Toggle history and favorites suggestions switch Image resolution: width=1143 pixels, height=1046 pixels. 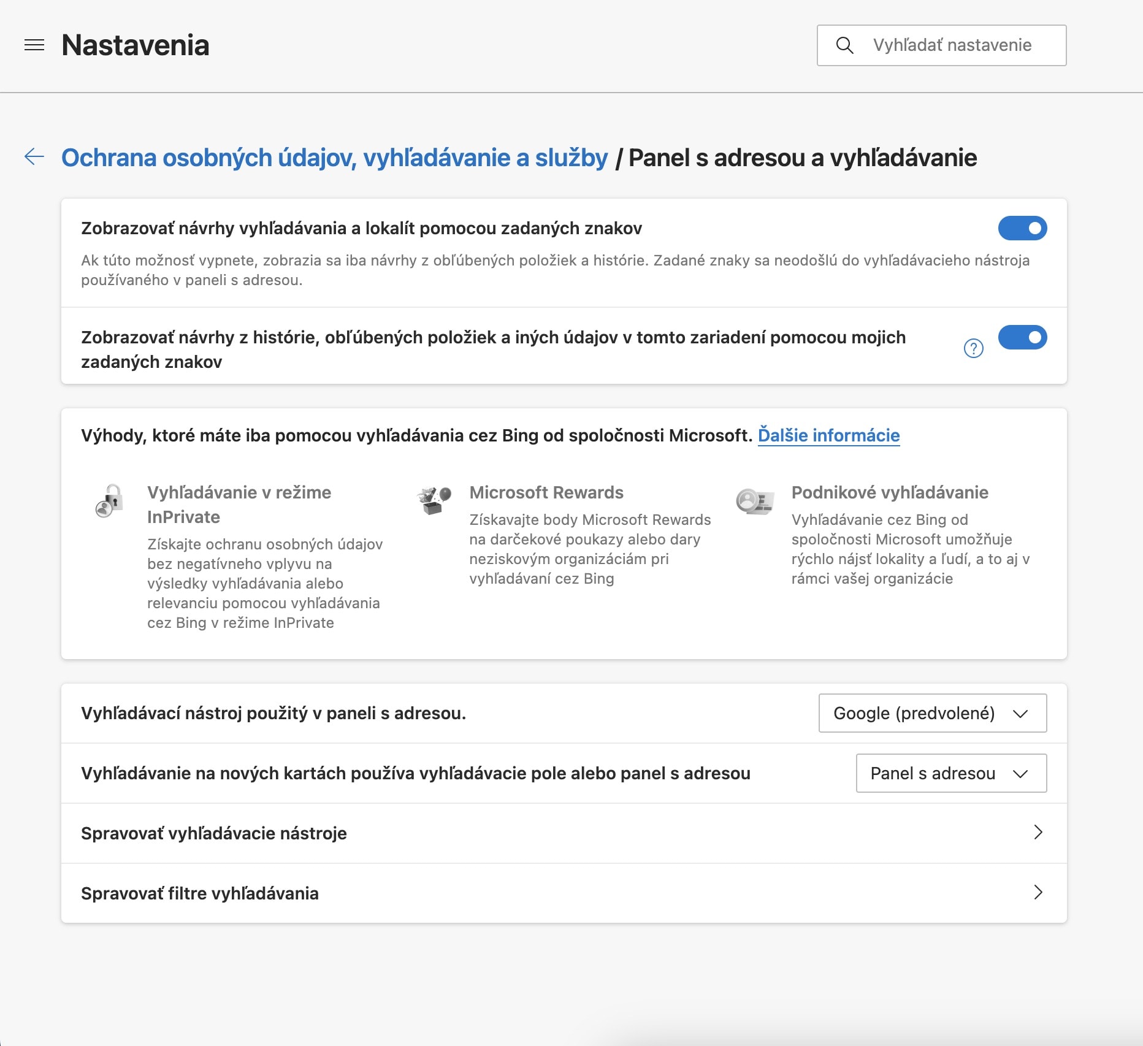coord(1023,337)
